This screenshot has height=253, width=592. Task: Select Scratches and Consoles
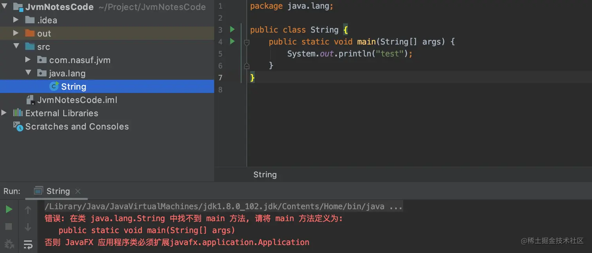click(x=77, y=127)
